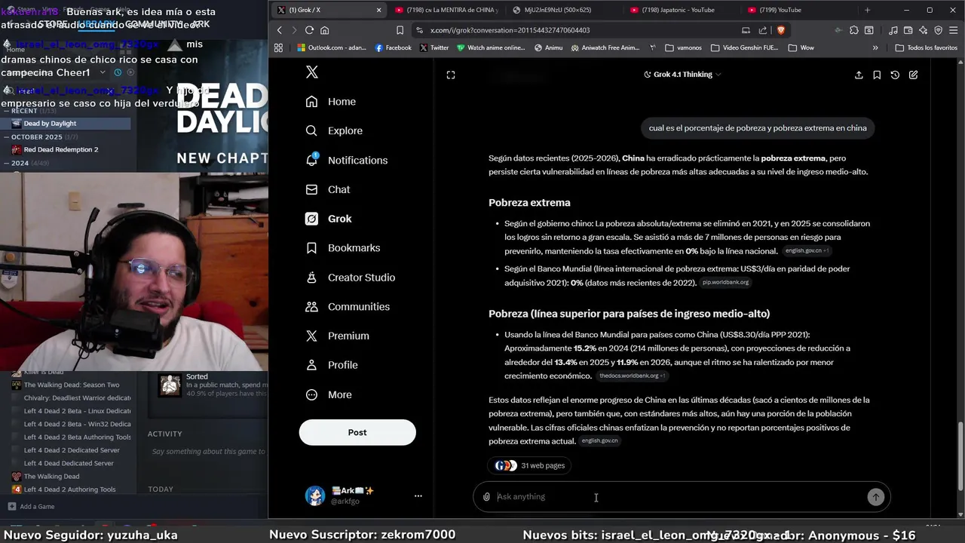
Task: Click the browser address bar URL
Action: coord(510,30)
